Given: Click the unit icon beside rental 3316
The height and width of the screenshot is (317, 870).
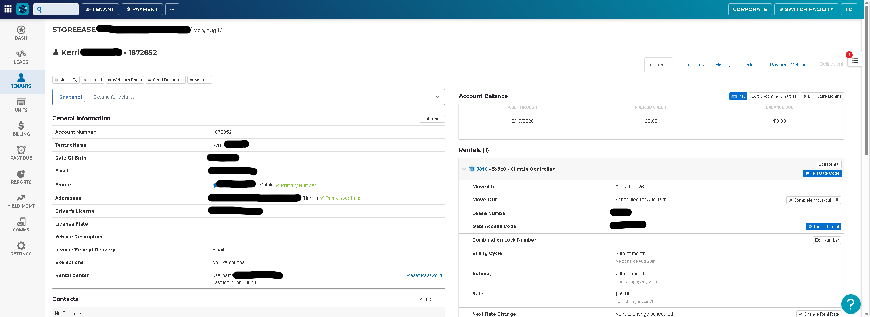Looking at the screenshot, I should (472, 169).
